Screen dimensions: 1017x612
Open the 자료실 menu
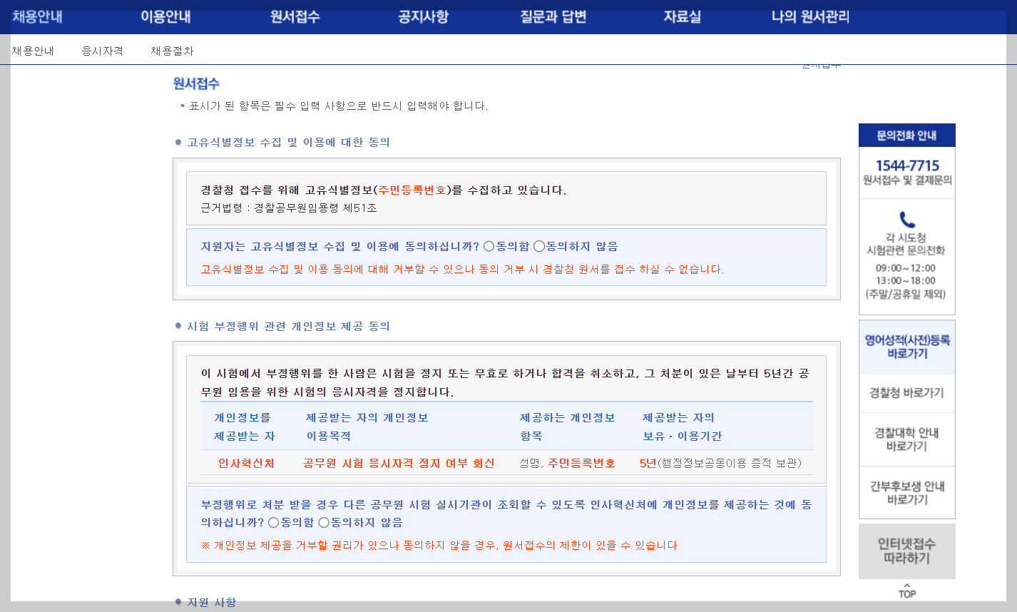tap(680, 18)
